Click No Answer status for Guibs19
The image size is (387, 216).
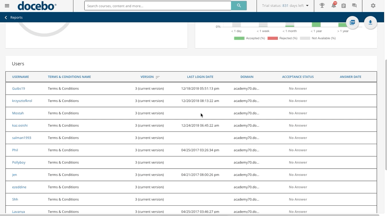(x=298, y=89)
